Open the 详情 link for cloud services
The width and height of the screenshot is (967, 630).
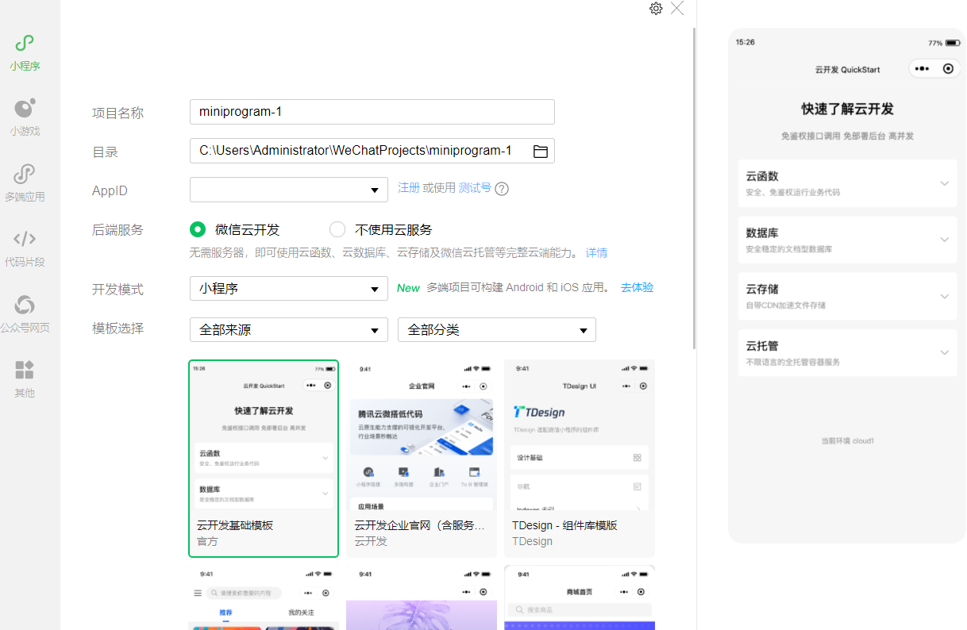[596, 252]
